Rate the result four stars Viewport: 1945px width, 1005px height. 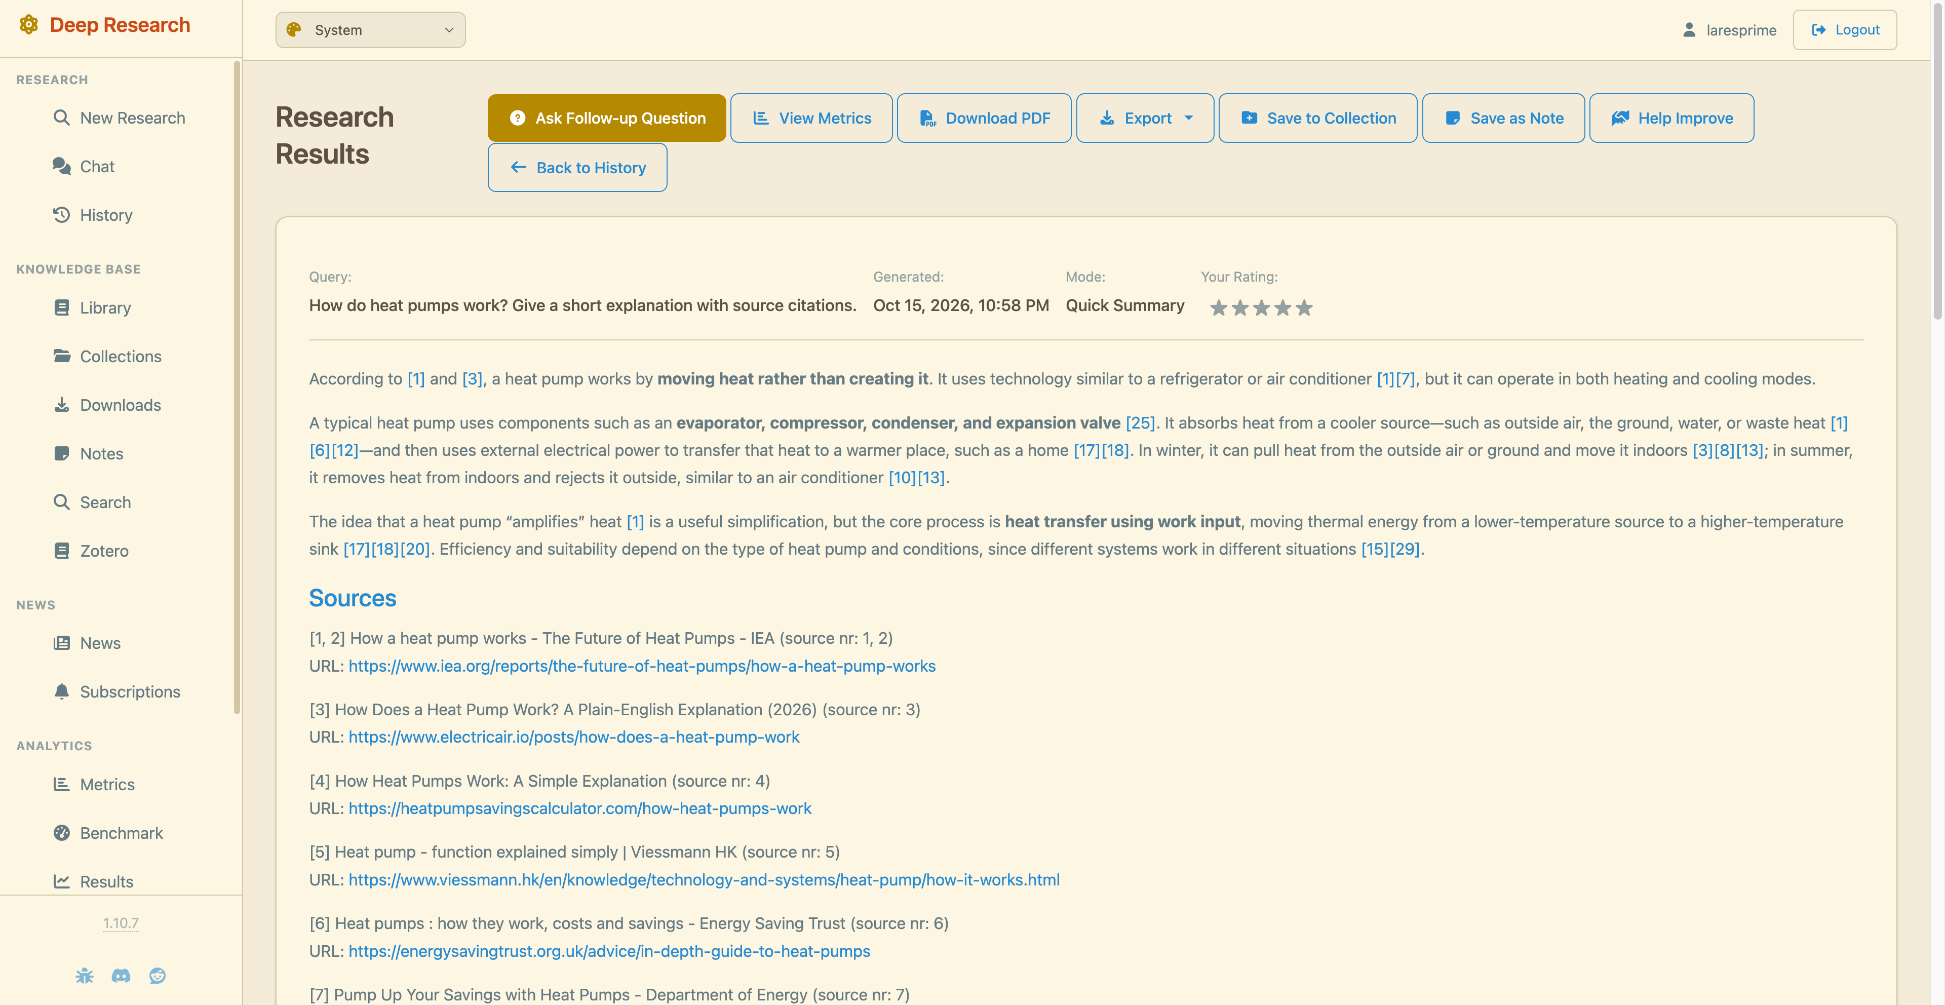click(x=1283, y=307)
